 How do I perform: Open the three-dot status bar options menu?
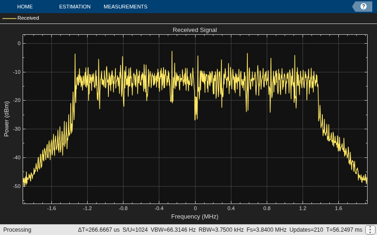pyautogui.click(x=370, y=230)
